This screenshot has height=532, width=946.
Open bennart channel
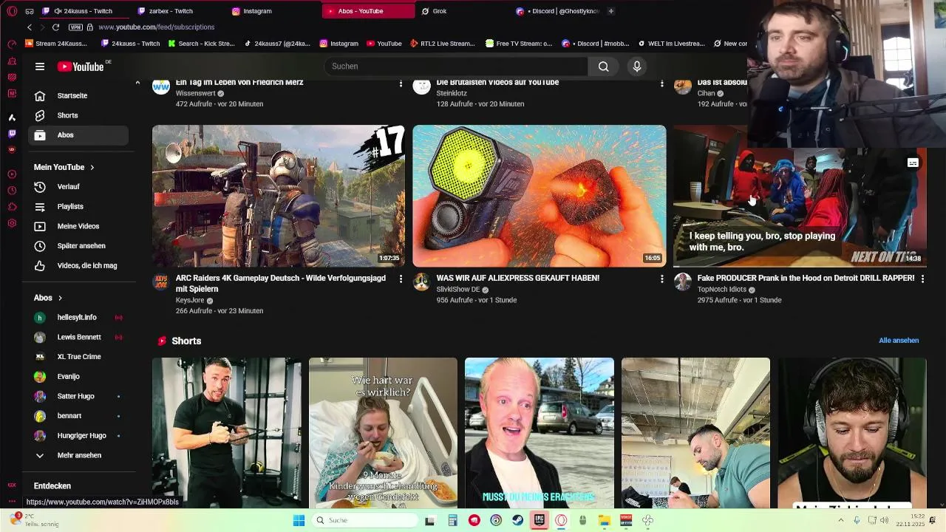pyautogui.click(x=78, y=416)
